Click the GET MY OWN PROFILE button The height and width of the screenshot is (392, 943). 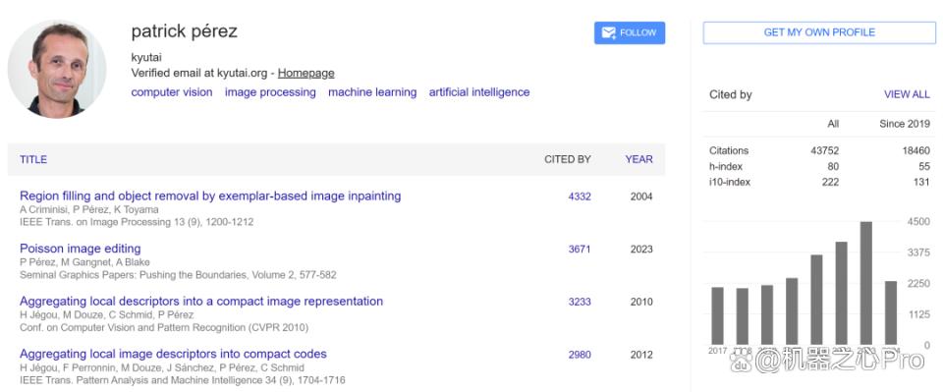[819, 32]
